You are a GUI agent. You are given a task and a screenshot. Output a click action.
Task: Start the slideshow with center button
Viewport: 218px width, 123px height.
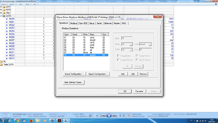[109, 115]
